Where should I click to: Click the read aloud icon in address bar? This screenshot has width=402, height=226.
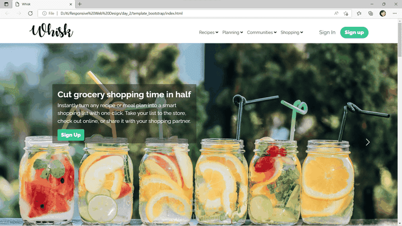pyautogui.click(x=336, y=13)
